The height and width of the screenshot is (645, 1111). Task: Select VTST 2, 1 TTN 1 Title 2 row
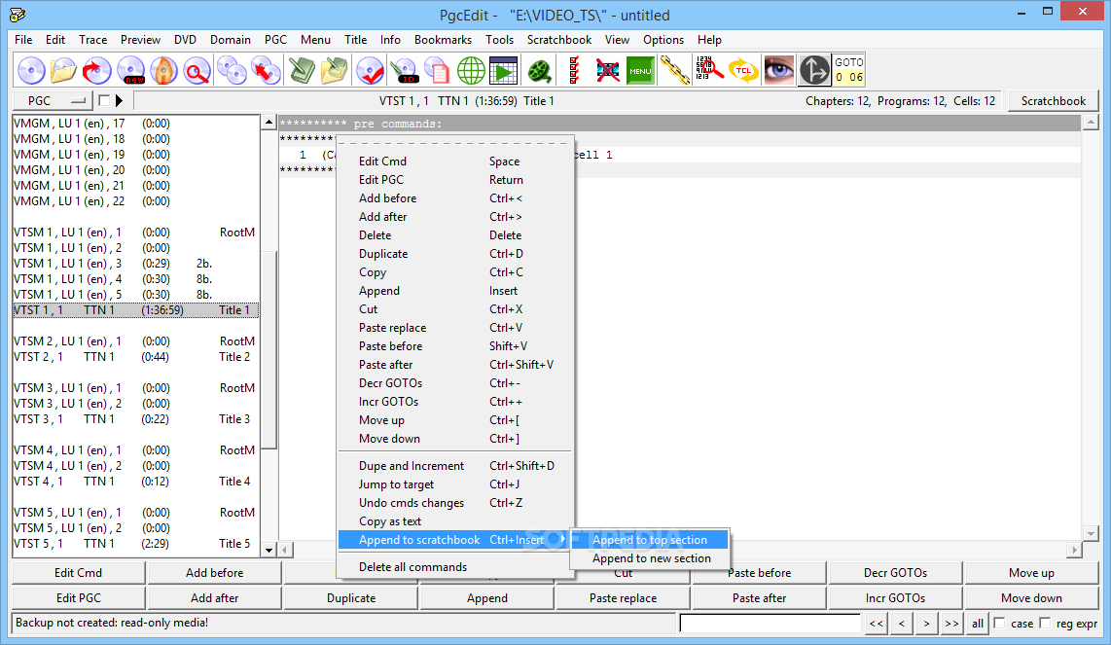pyautogui.click(x=136, y=357)
